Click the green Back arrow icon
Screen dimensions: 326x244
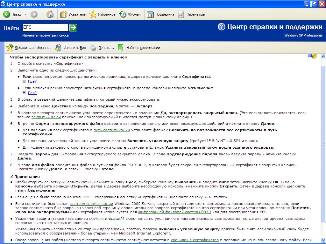click(x=7, y=14)
